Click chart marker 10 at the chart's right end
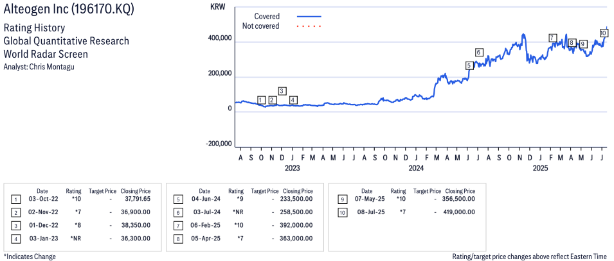Viewport: 614px width, 261px height. (604, 33)
